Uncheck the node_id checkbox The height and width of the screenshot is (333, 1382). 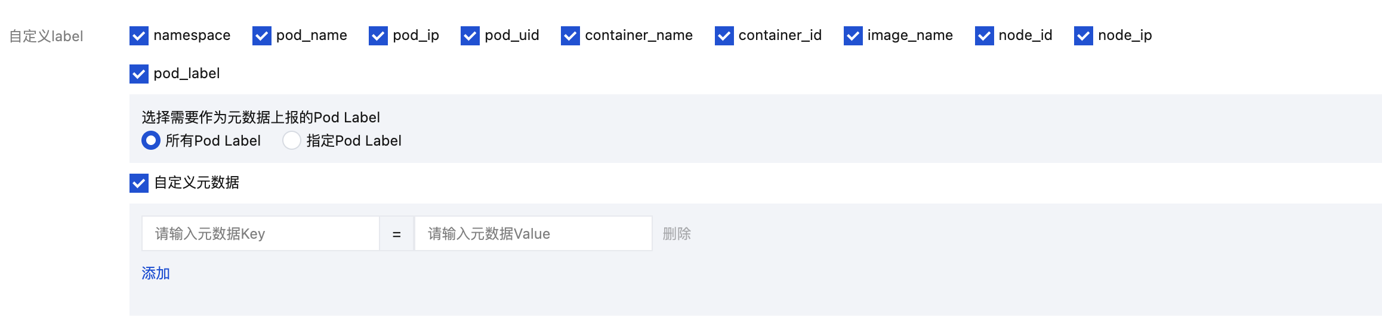tap(984, 36)
